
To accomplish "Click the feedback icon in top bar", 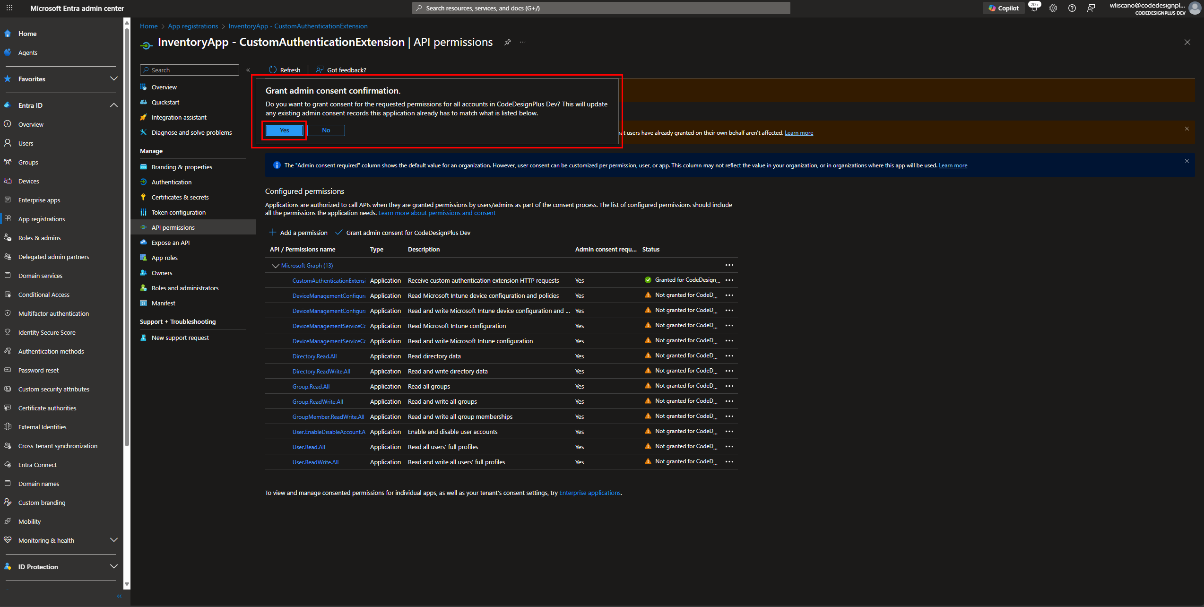I will tap(1091, 8).
